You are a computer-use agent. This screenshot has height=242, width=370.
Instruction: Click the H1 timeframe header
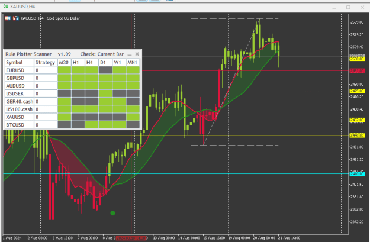click(78, 62)
